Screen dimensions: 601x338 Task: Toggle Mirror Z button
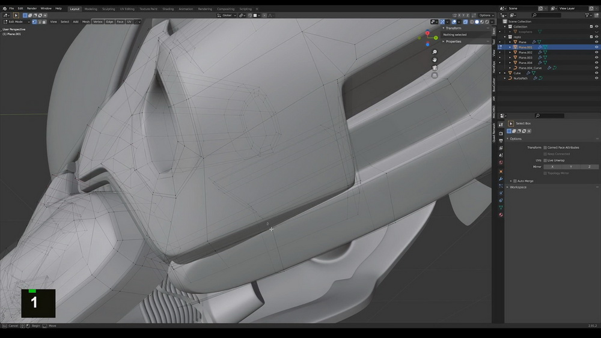[x=590, y=167]
